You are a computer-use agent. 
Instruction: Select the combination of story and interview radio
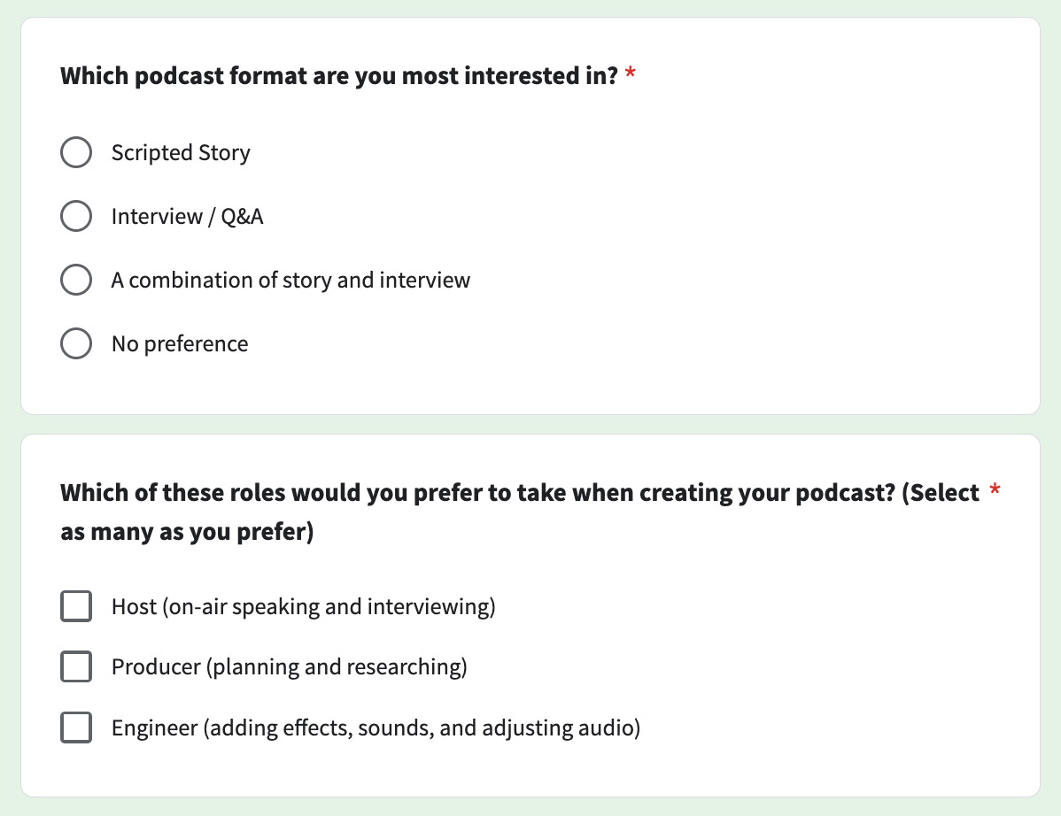coord(76,279)
